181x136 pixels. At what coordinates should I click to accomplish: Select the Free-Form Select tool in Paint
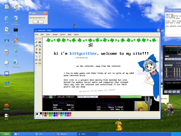pyautogui.click(x=36, y=39)
